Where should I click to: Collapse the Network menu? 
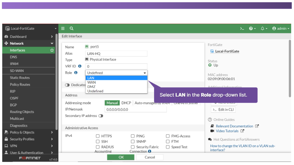click(x=52, y=43)
